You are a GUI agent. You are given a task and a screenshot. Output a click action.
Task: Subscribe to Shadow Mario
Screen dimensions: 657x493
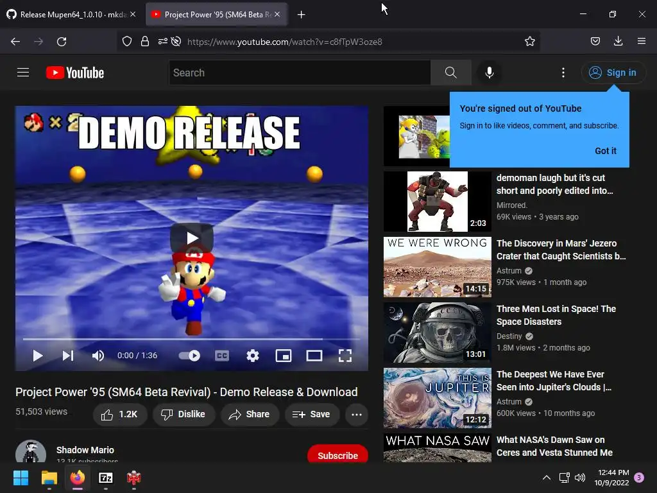click(x=337, y=454)
